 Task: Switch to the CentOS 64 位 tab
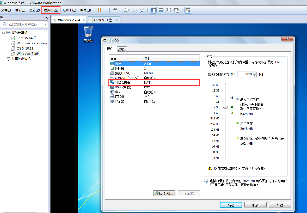pos(103,20)
